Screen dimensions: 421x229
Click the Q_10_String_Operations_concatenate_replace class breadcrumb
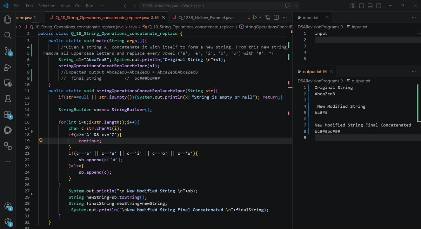(188, 27)
